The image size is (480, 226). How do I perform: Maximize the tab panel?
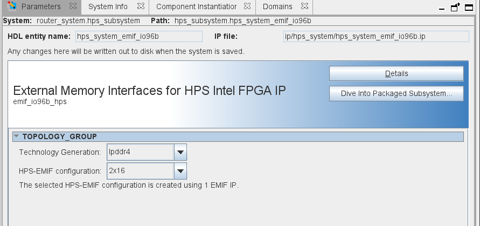[470, 7]
